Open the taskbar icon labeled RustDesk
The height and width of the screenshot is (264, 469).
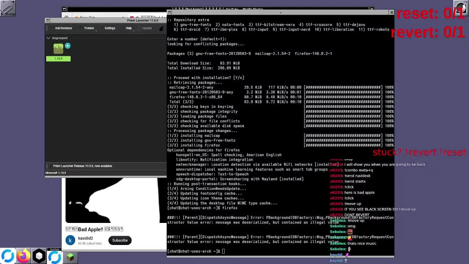click(55, 256)
